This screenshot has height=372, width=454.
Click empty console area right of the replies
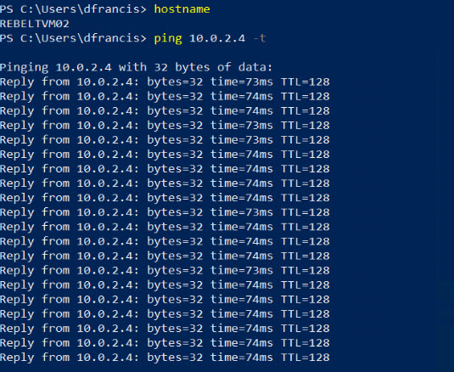(391, 203)
